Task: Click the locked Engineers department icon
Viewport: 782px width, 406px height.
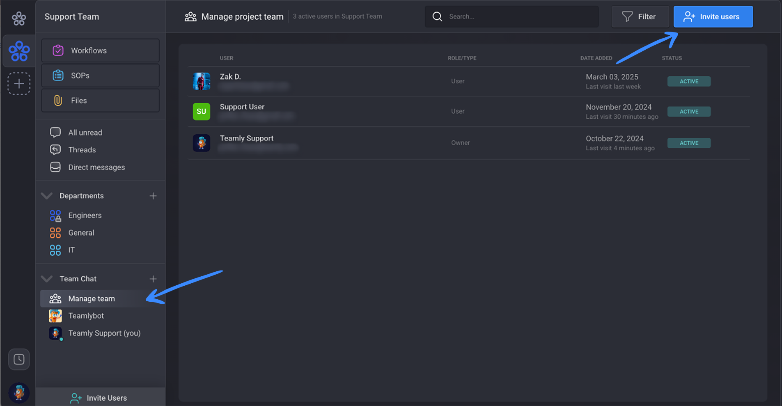Action: [55, 216]
